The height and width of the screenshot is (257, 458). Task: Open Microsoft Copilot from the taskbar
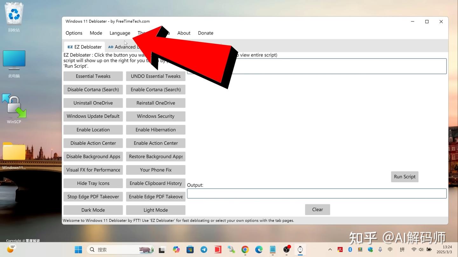[176, 250]
